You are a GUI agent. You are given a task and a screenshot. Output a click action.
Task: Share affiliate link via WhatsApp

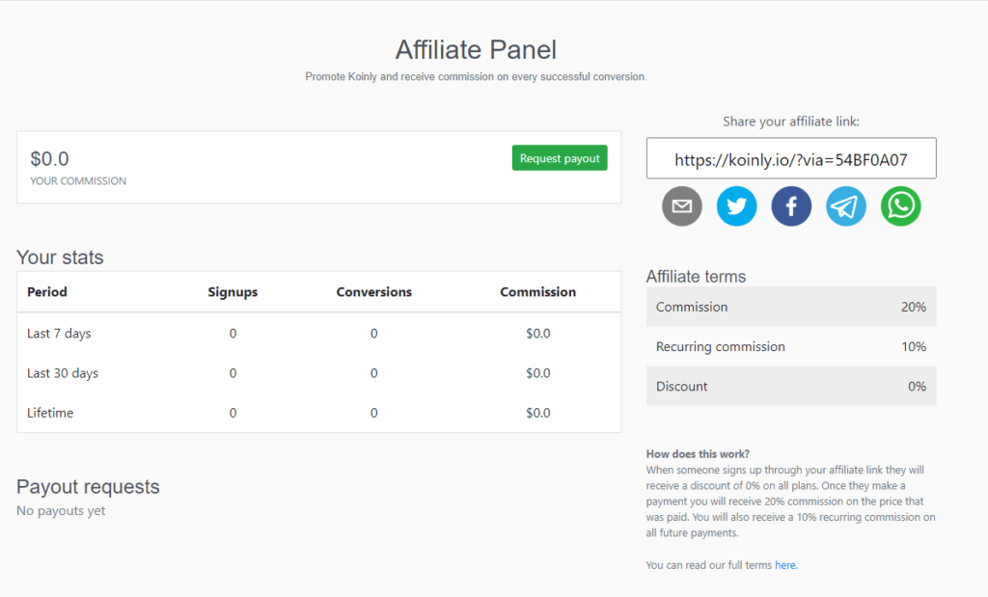coord(901,206)
